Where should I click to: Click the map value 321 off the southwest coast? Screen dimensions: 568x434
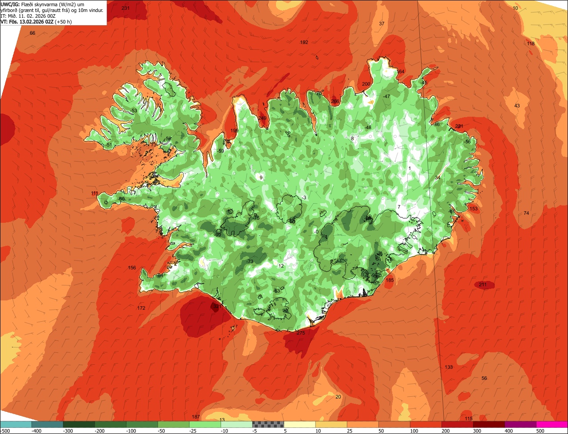[x=217, y=306]
